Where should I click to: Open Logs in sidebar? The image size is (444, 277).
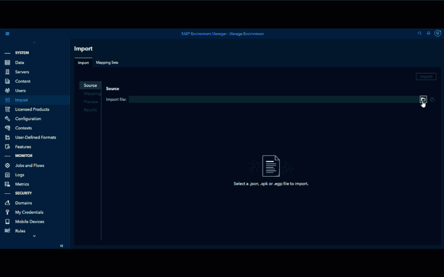coord(20,175)
